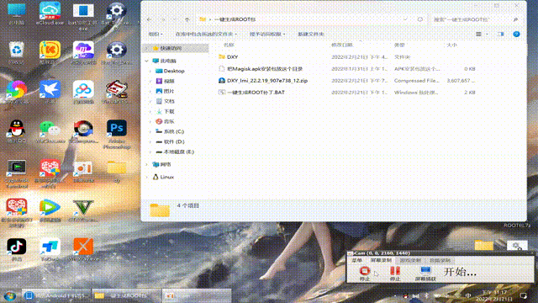Select Linux in the navigation tree
This screenshot has height=303, width=538.
pyautogui.click(x=166, y=177)
